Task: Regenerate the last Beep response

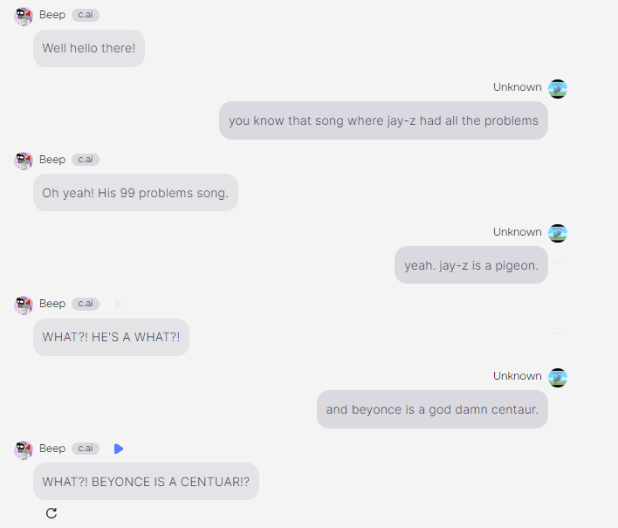Action: click(x=51, y=513)
